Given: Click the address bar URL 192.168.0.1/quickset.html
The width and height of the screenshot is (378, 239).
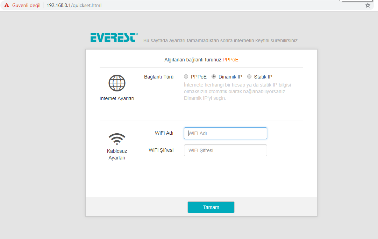Looking at the screenshot, I should 74,5.
